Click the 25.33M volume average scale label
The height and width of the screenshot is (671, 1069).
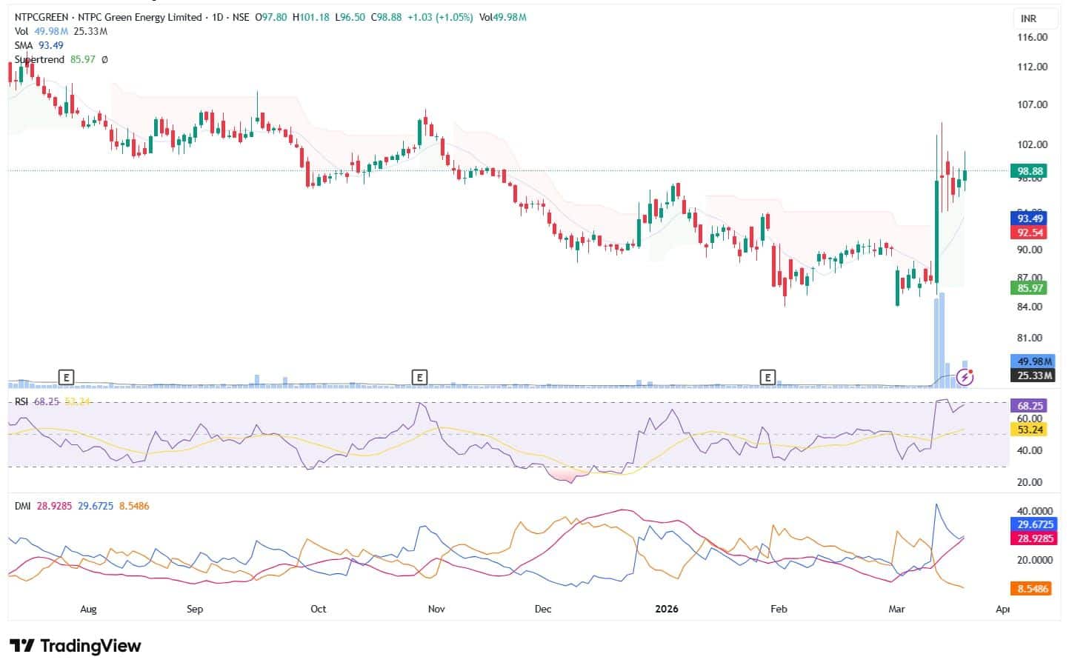[x=1034, y=375]
